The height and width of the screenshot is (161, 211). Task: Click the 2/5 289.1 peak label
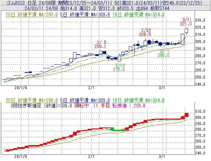coord(100,44)
